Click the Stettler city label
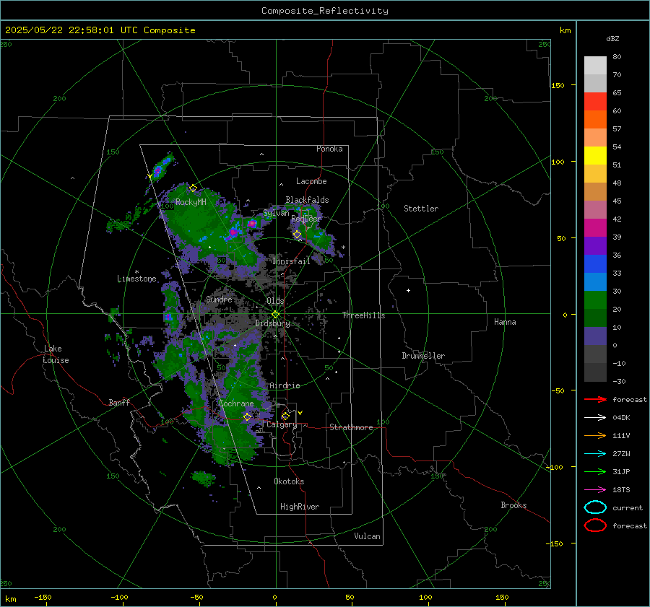Image resolution: width=650 pixels, height=607 pixels. click(421, 209)
